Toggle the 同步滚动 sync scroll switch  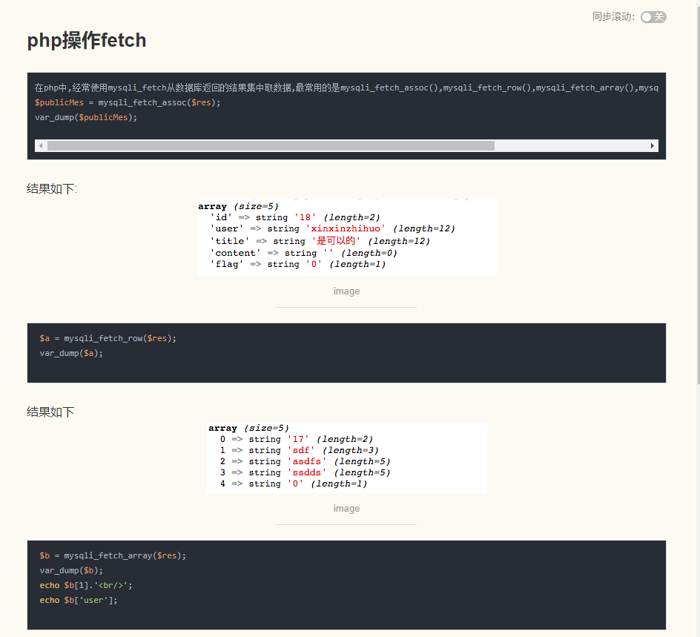[653, 17]
